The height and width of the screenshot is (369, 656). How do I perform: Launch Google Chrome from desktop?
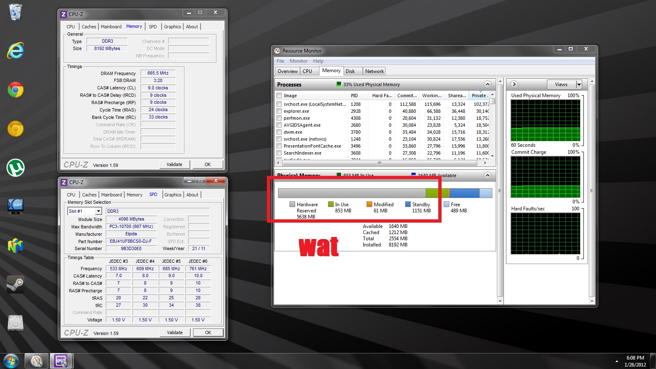15,90
